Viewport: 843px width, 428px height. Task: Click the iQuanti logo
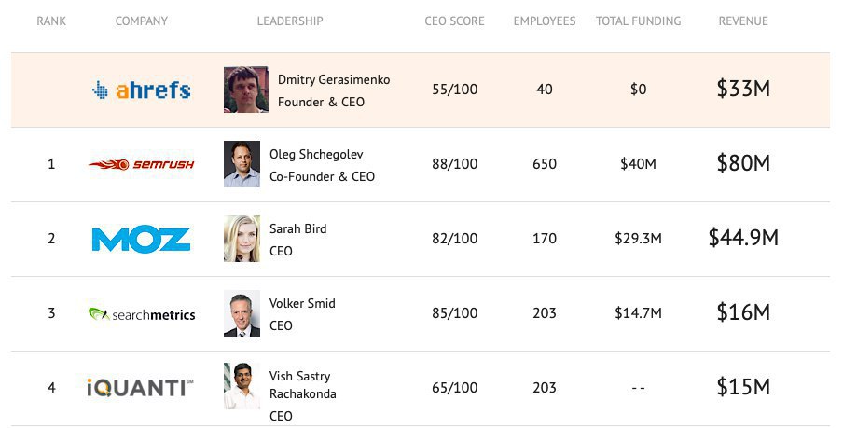(x=140, y=387)
